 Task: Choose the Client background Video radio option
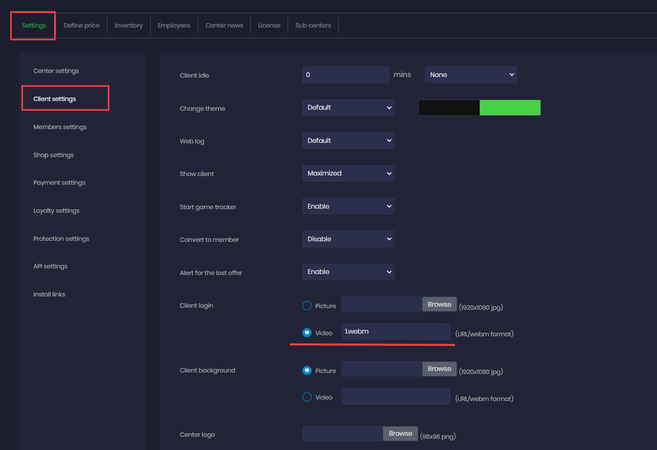tap(307, 397)
